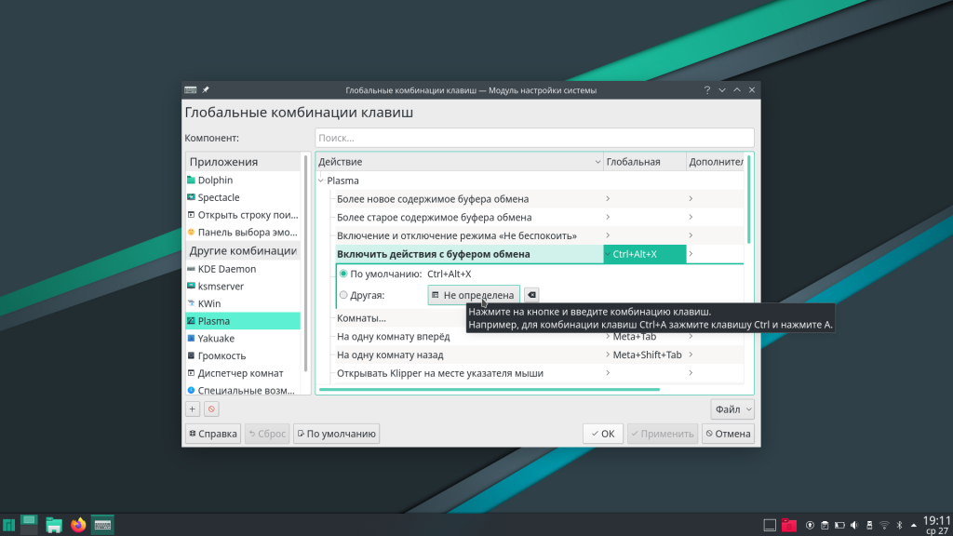Open the Файл dropdown menu
This screenshot has width=953, height=536.
(x=732, y=409)
